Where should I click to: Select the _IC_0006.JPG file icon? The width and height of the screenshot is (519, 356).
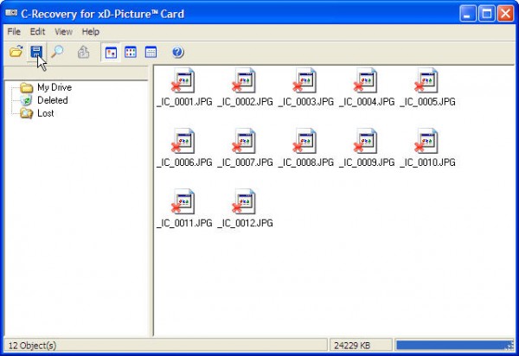(183, 141)
